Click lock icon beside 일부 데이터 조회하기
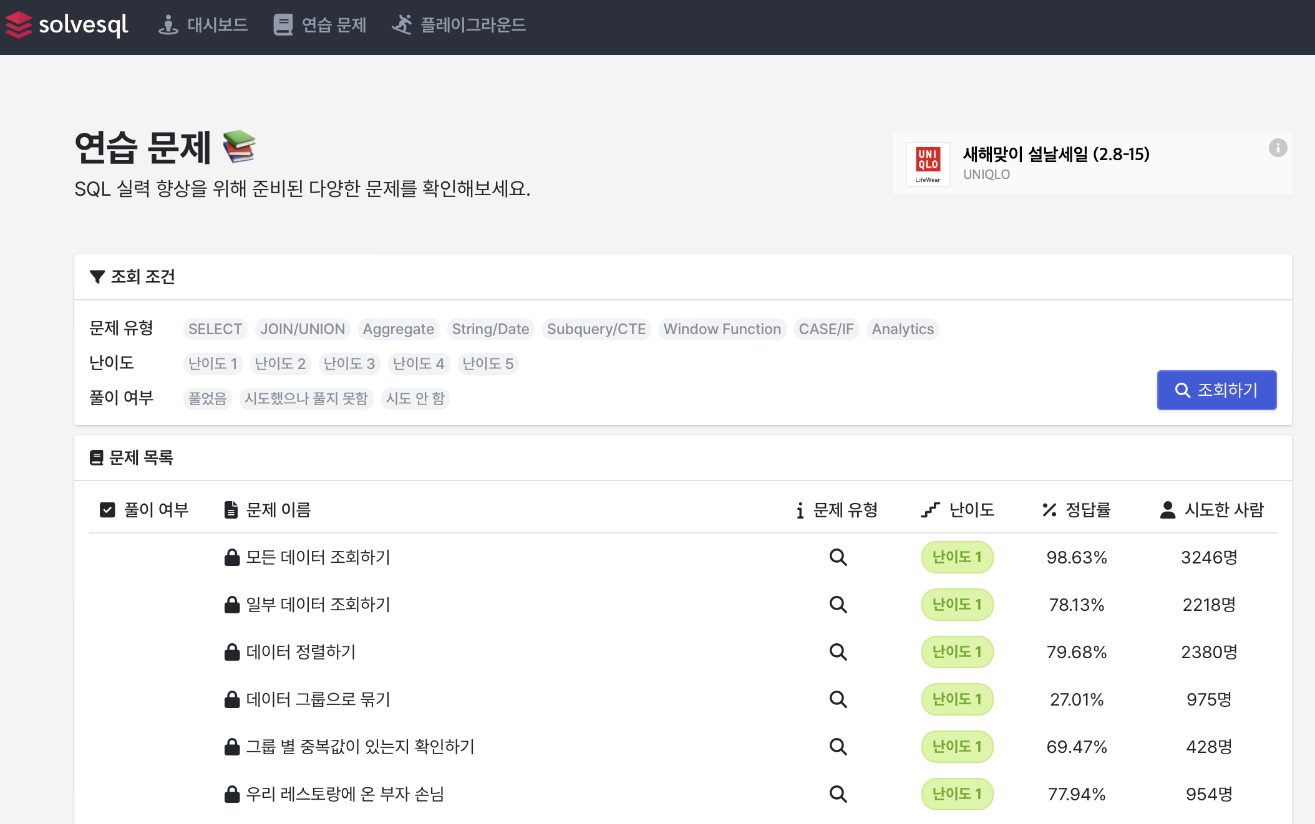 click(x=232, y=605)
